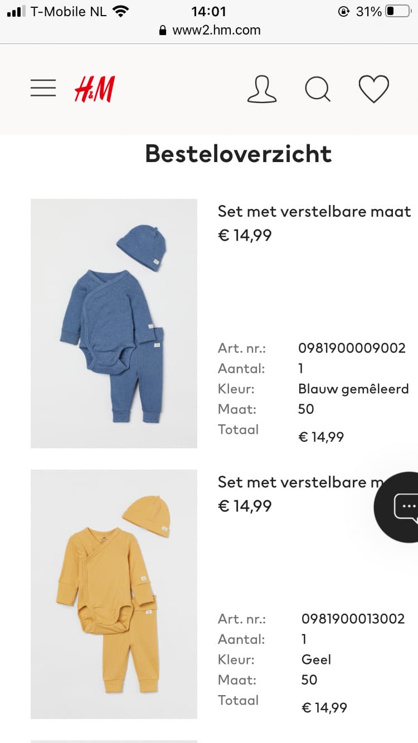Tap the battery icon in status bar
The height and width of the screenshot is (743, 418).
[x=398, y=11]
